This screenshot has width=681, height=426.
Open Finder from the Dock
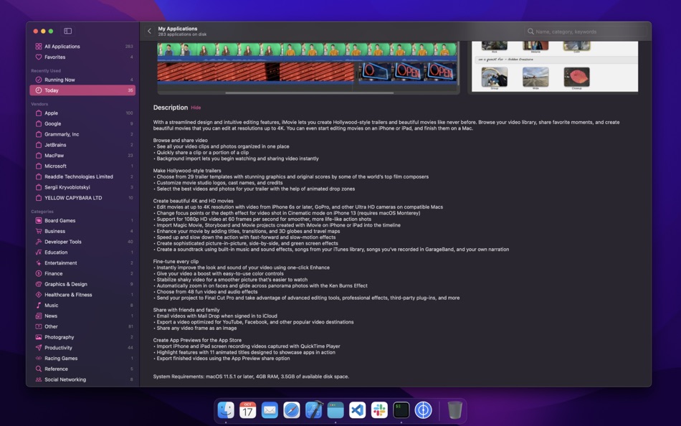226,410
